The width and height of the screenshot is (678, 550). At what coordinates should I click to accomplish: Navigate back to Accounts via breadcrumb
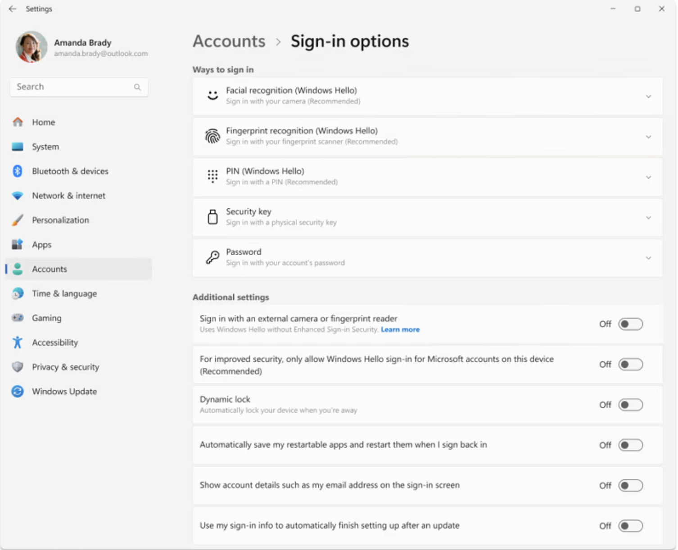[229, 41]
